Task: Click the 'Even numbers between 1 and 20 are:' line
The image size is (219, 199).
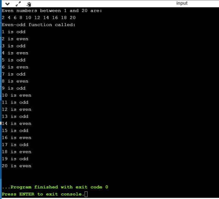Action: (x=52, y=11)
